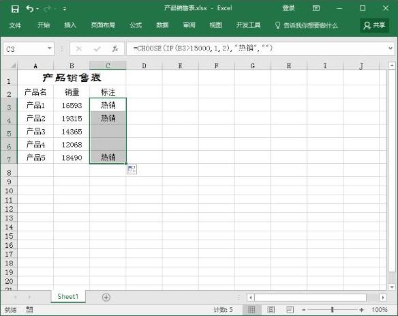Click cell with value 16593

click(72, 105)
